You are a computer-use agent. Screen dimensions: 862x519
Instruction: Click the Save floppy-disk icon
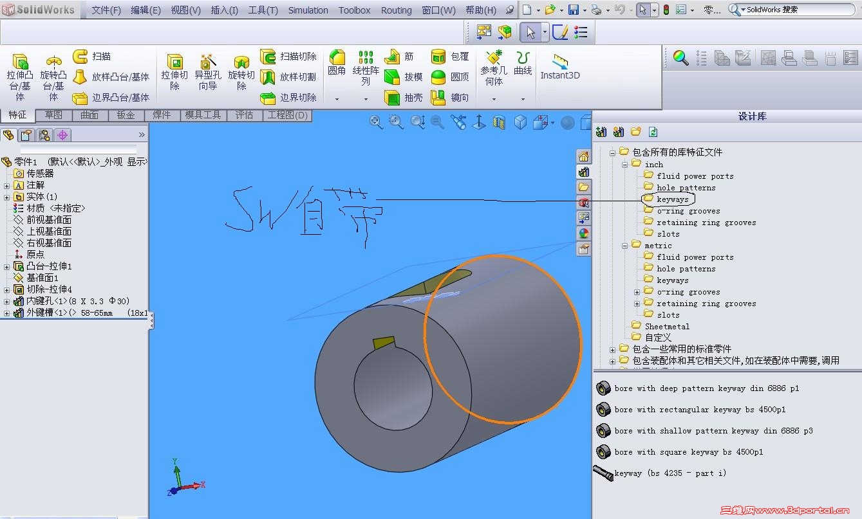(x=574, y=10)
